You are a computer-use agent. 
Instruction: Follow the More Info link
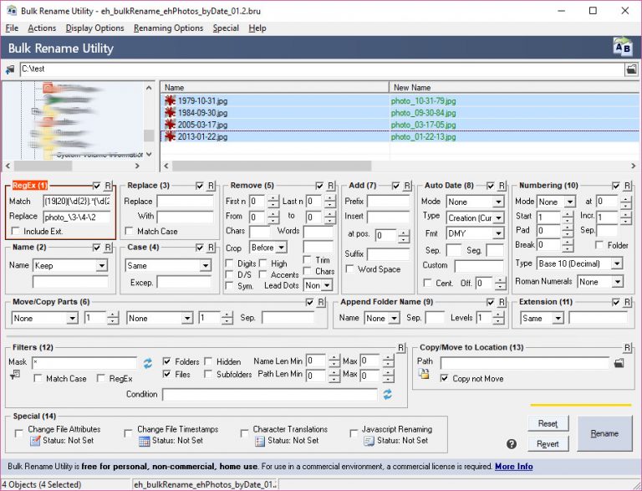pyautogui.click(x=513, y=467)
